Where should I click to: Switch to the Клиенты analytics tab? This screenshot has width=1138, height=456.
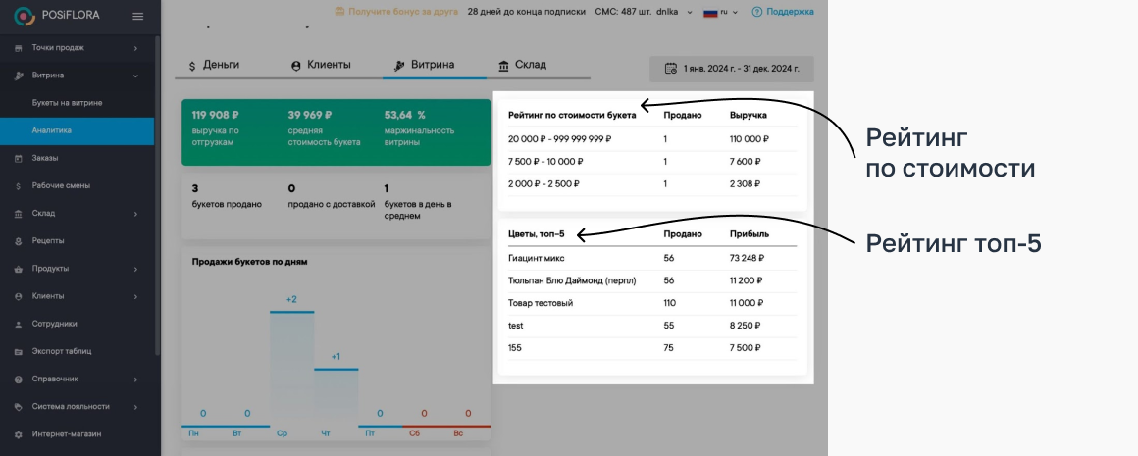pos(321,65)
